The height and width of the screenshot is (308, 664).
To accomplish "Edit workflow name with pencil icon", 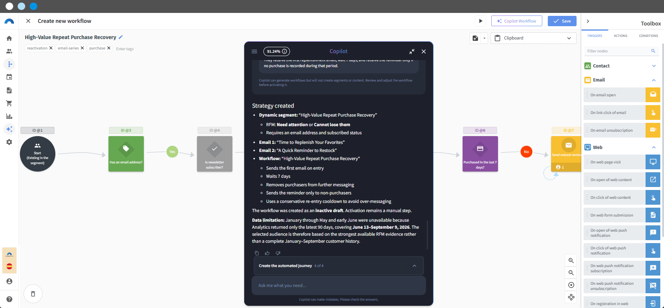I will click(121, 37).
